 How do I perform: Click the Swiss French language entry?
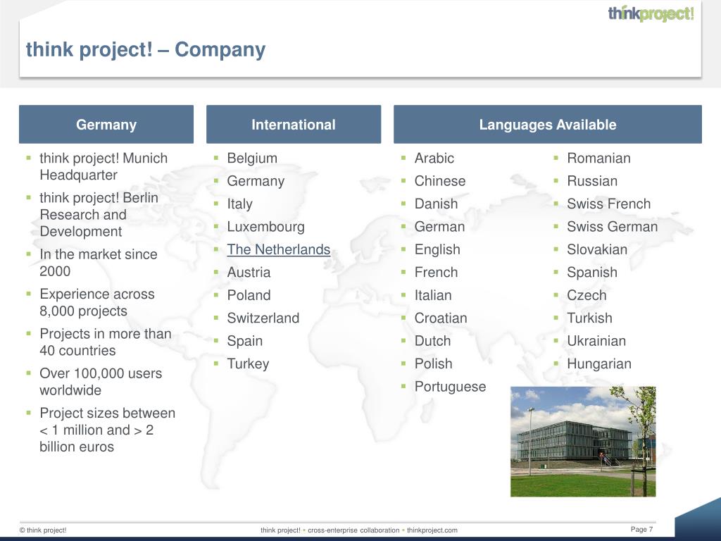coord(609,204)
